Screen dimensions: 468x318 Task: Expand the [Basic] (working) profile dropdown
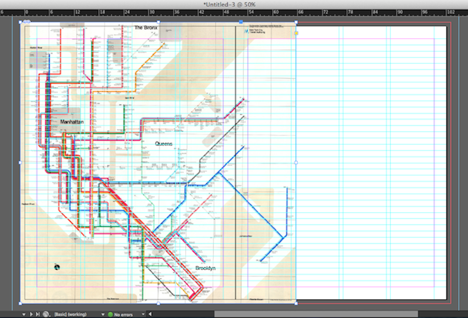tap(103, 314)
